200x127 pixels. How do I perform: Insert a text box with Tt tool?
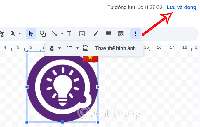tap(70, 34)
